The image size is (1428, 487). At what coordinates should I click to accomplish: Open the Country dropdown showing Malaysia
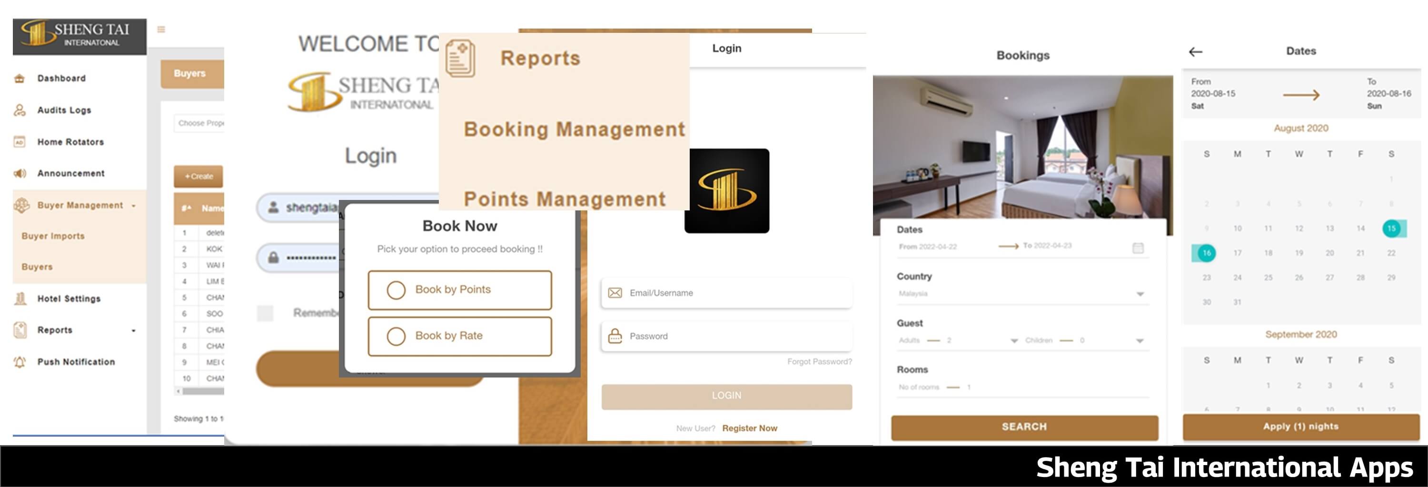pos(1140,294)
